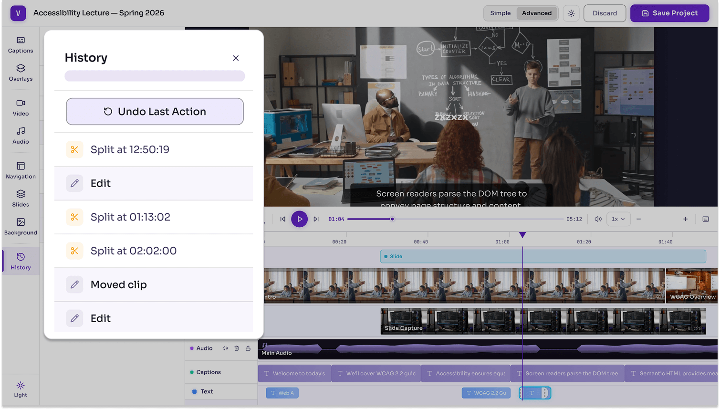Select history entry Split at 12:50:19
The image size is (720, 410).
154,149
